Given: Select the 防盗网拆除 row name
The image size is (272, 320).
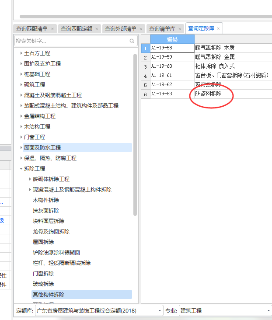Looking at the screenshot, I should point(208,94).
